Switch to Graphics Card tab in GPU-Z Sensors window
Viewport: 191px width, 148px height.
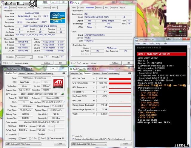[77, 73]
